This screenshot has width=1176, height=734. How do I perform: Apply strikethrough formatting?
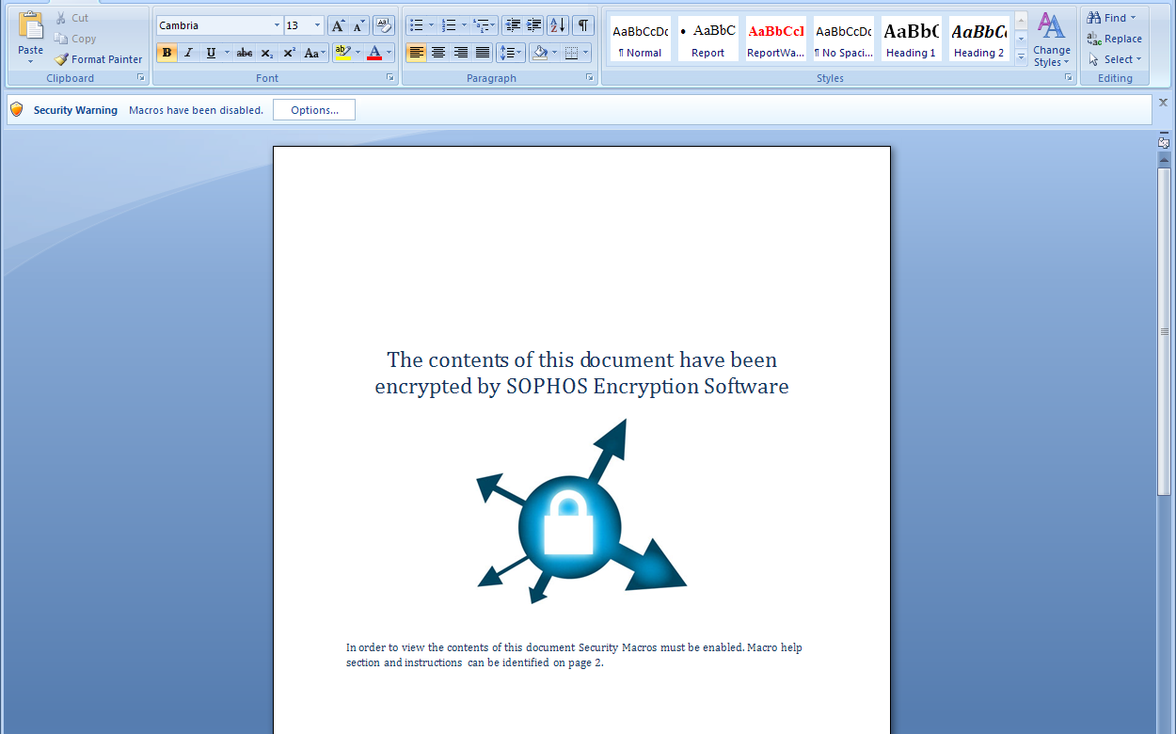pyautogui.click(x=245, y=53)
